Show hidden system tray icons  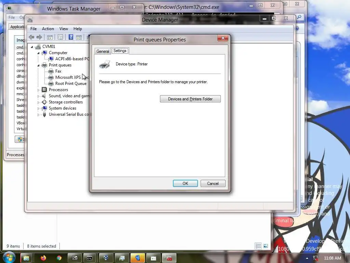point(307,258)
